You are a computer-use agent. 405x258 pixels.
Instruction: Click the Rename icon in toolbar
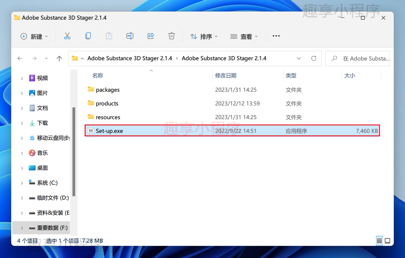130,36
